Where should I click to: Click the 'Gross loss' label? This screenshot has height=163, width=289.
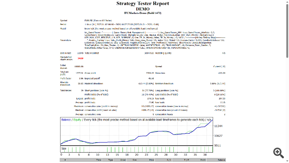click(160, 73)
